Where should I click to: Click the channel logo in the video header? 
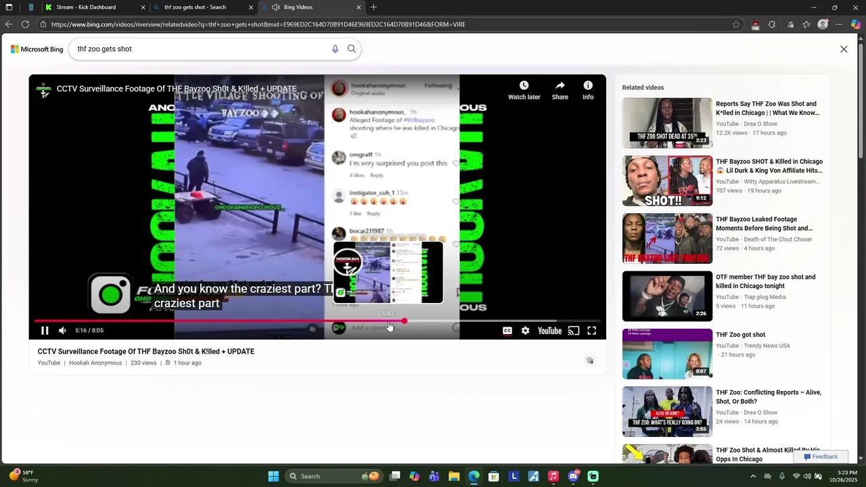click(44, 90)
